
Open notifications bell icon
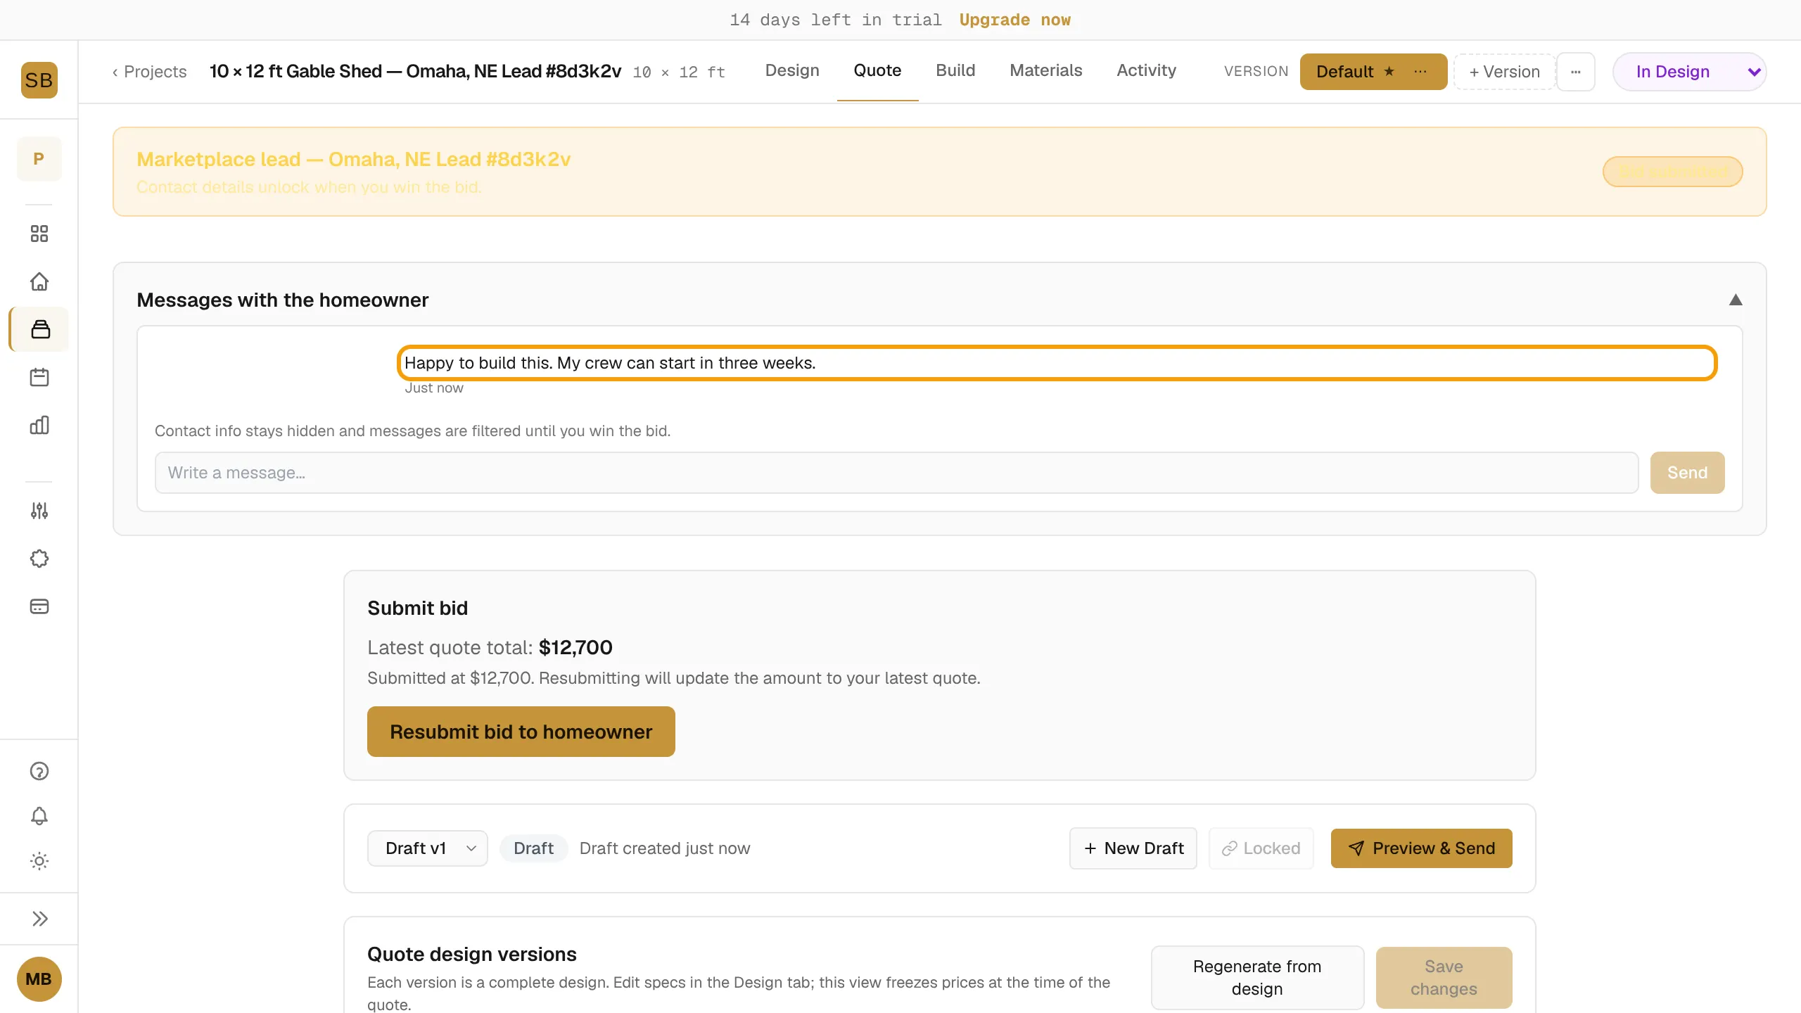(x=39, y=816)
